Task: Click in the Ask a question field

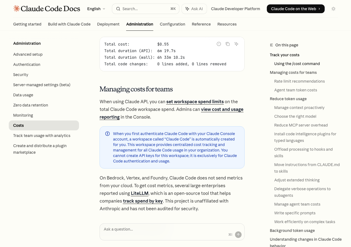Action: tap(165, 229)
